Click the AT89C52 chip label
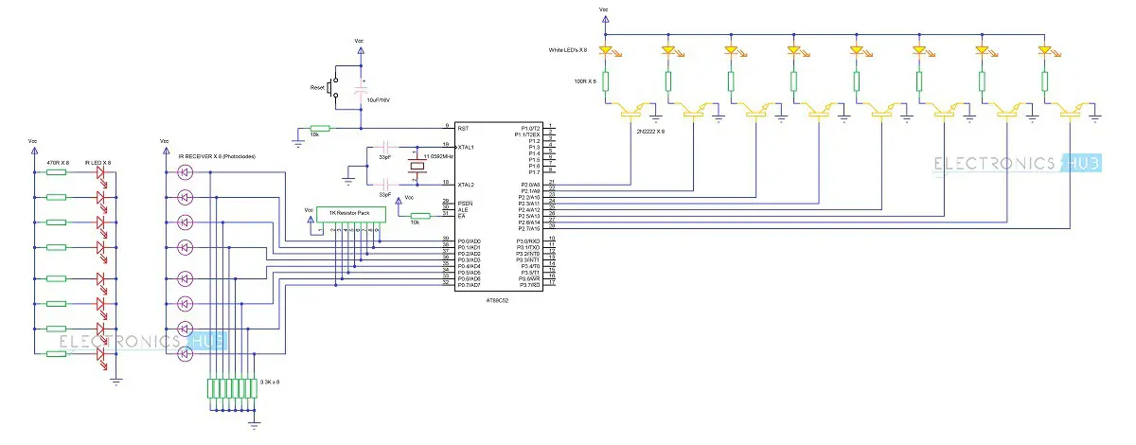The image size is (1136, 445). pyautogui.click(x=500, y=299)
